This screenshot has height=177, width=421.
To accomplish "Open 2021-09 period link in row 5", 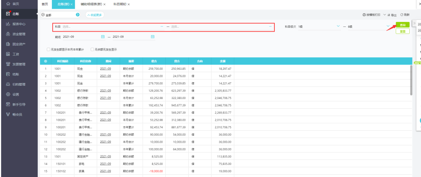I will click(106, 98).
